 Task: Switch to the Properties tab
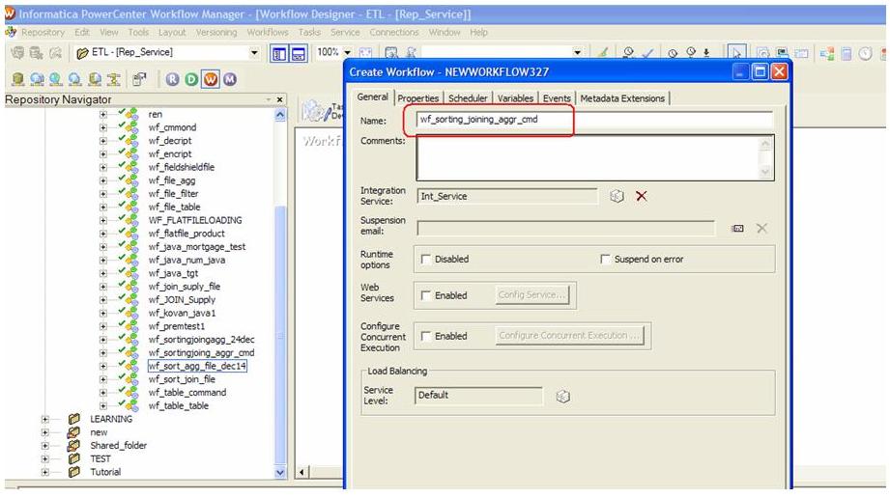[417, 98]
